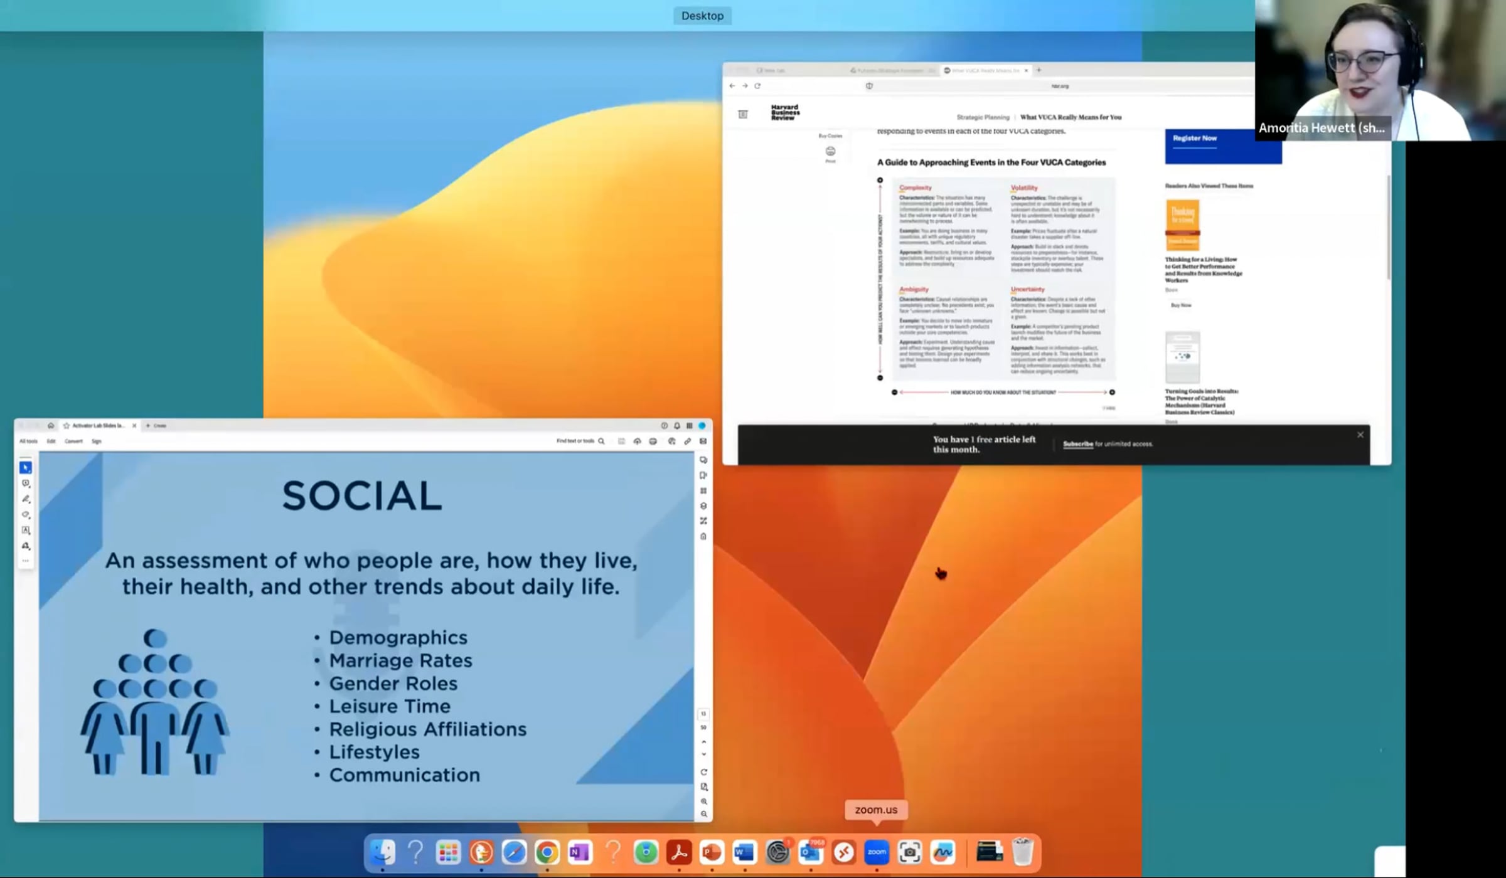Zoom out on the Acrobat document

703,814
